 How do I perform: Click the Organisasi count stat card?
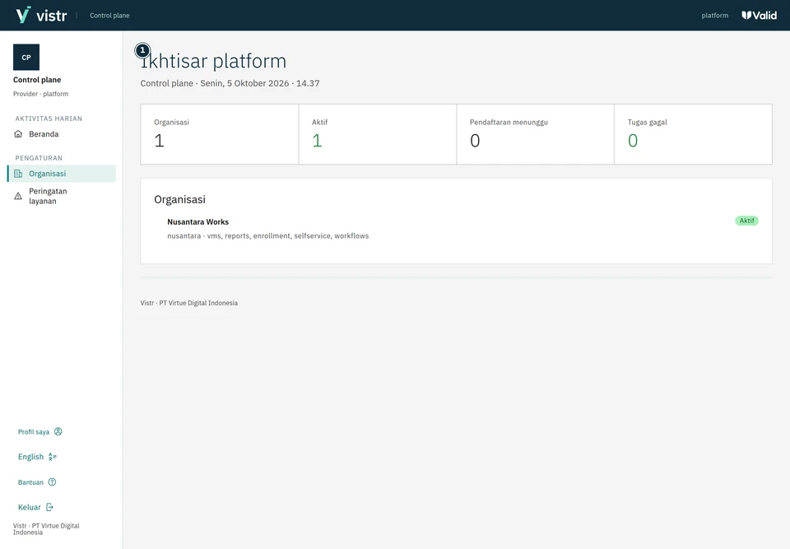pyautogui.click(x=220, y=134)
